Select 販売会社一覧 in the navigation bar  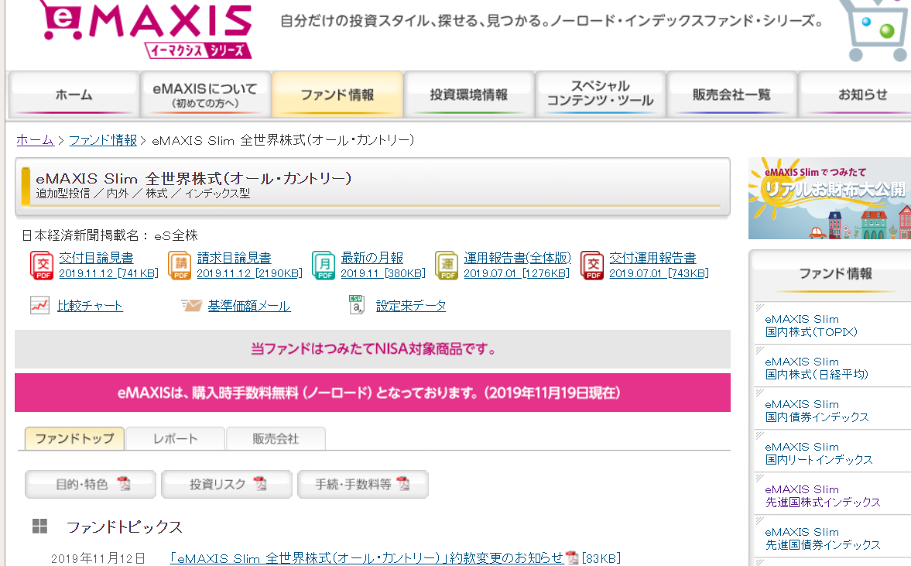(731, 95)
